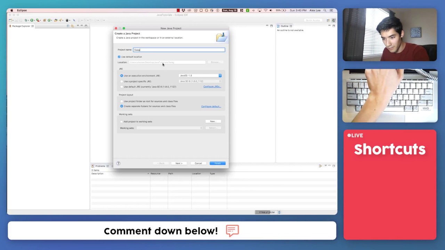Image resolution: width=445 pixels, height=250 pixels.
Task: Enable Add project to working sets
Action: click(121, 122)
